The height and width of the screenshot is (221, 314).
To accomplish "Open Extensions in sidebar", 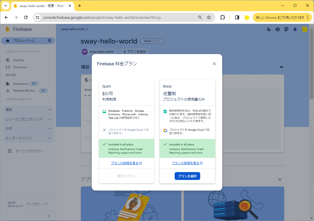I will tap(21, 84).
